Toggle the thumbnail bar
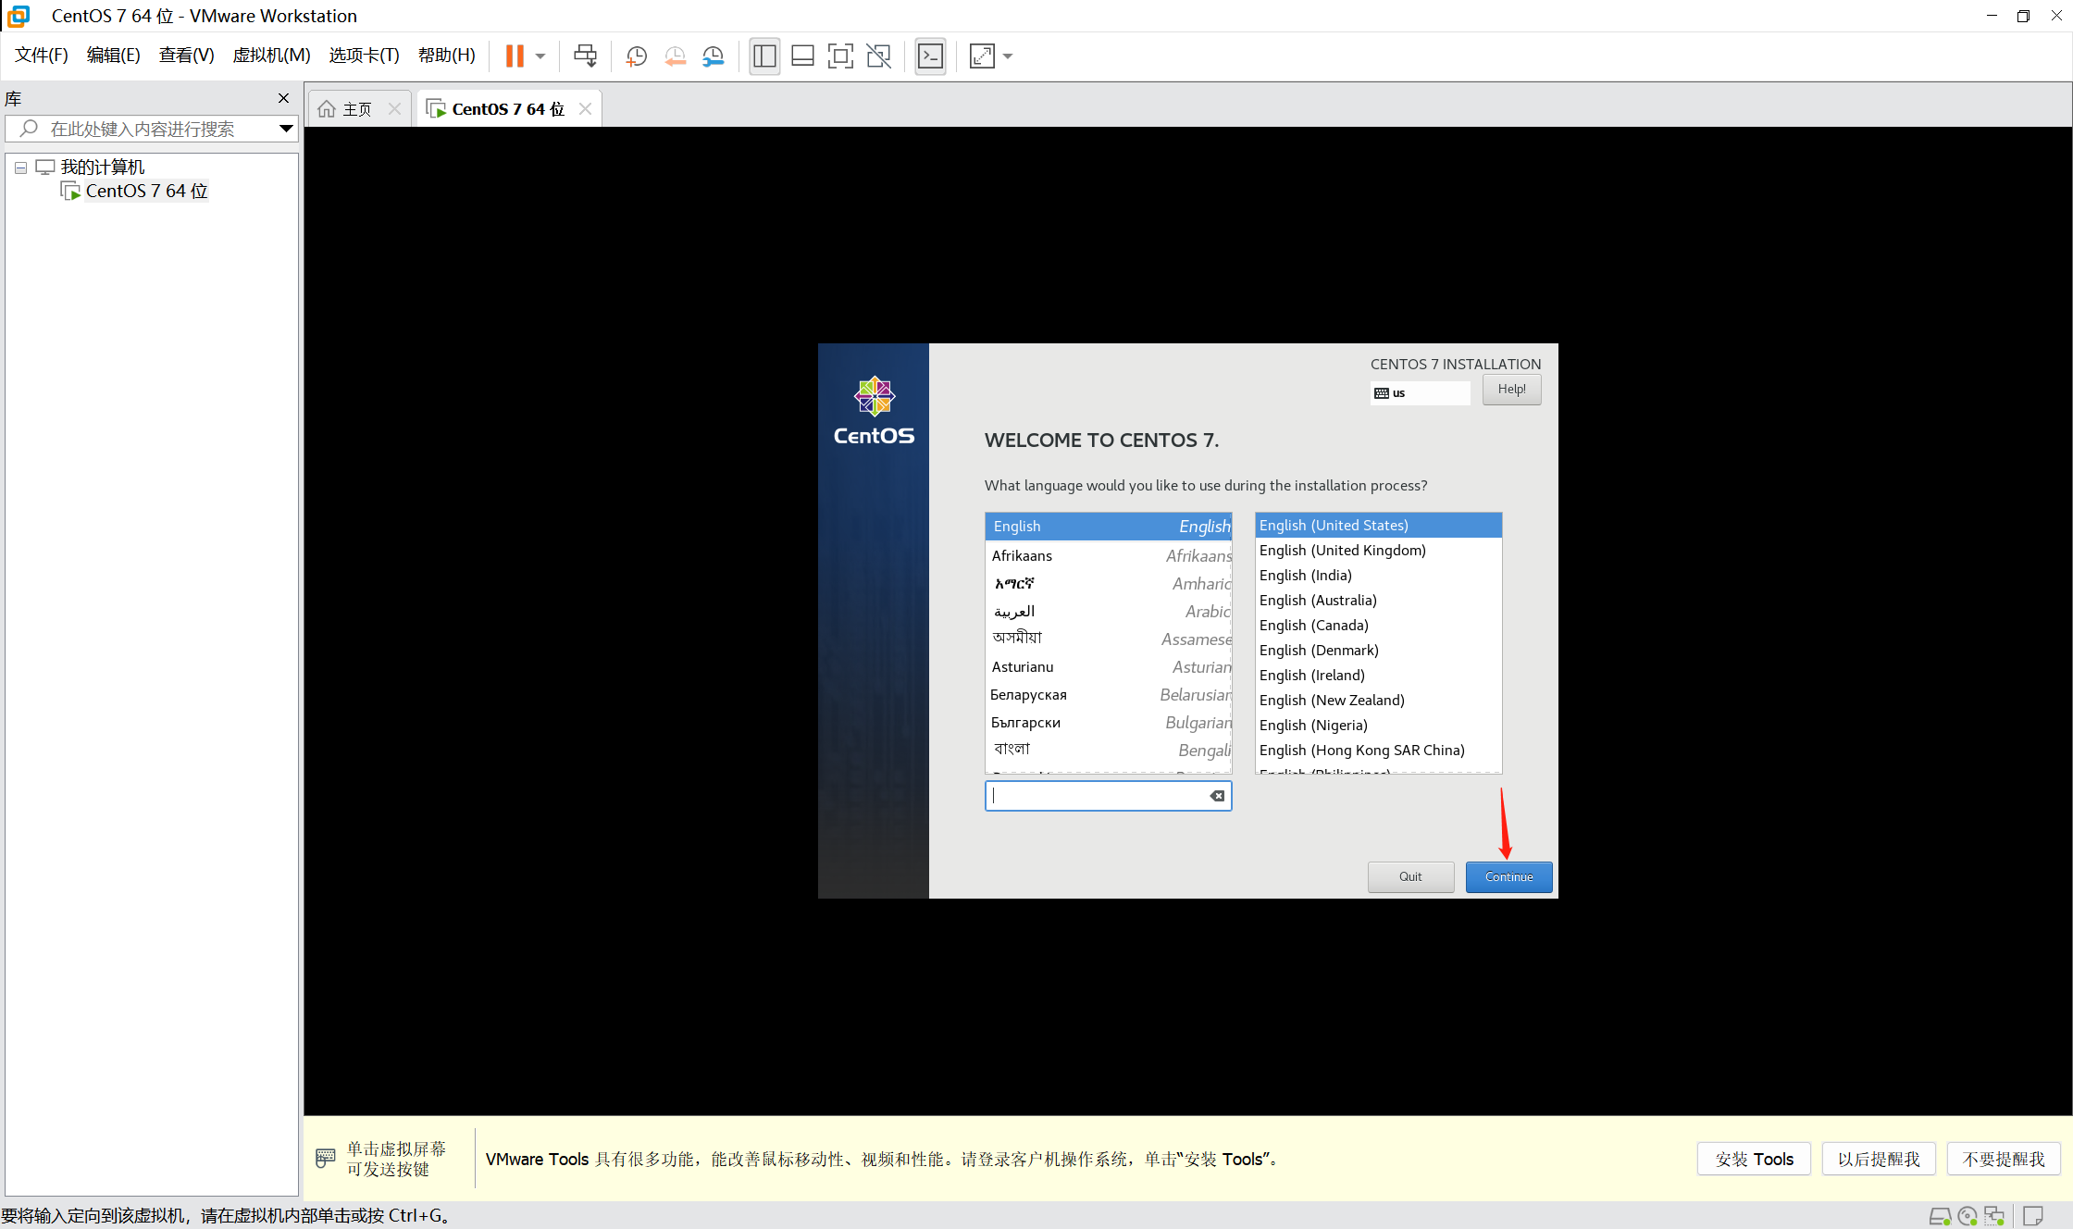Viewport: 2073px width, 1229px height. pos(802,56)
